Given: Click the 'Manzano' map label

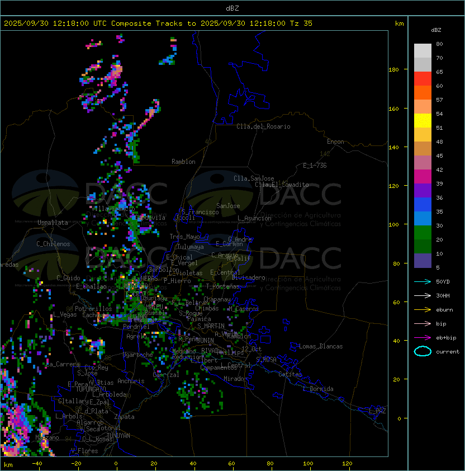Looking at the screenshot, I should click(47, 437).
